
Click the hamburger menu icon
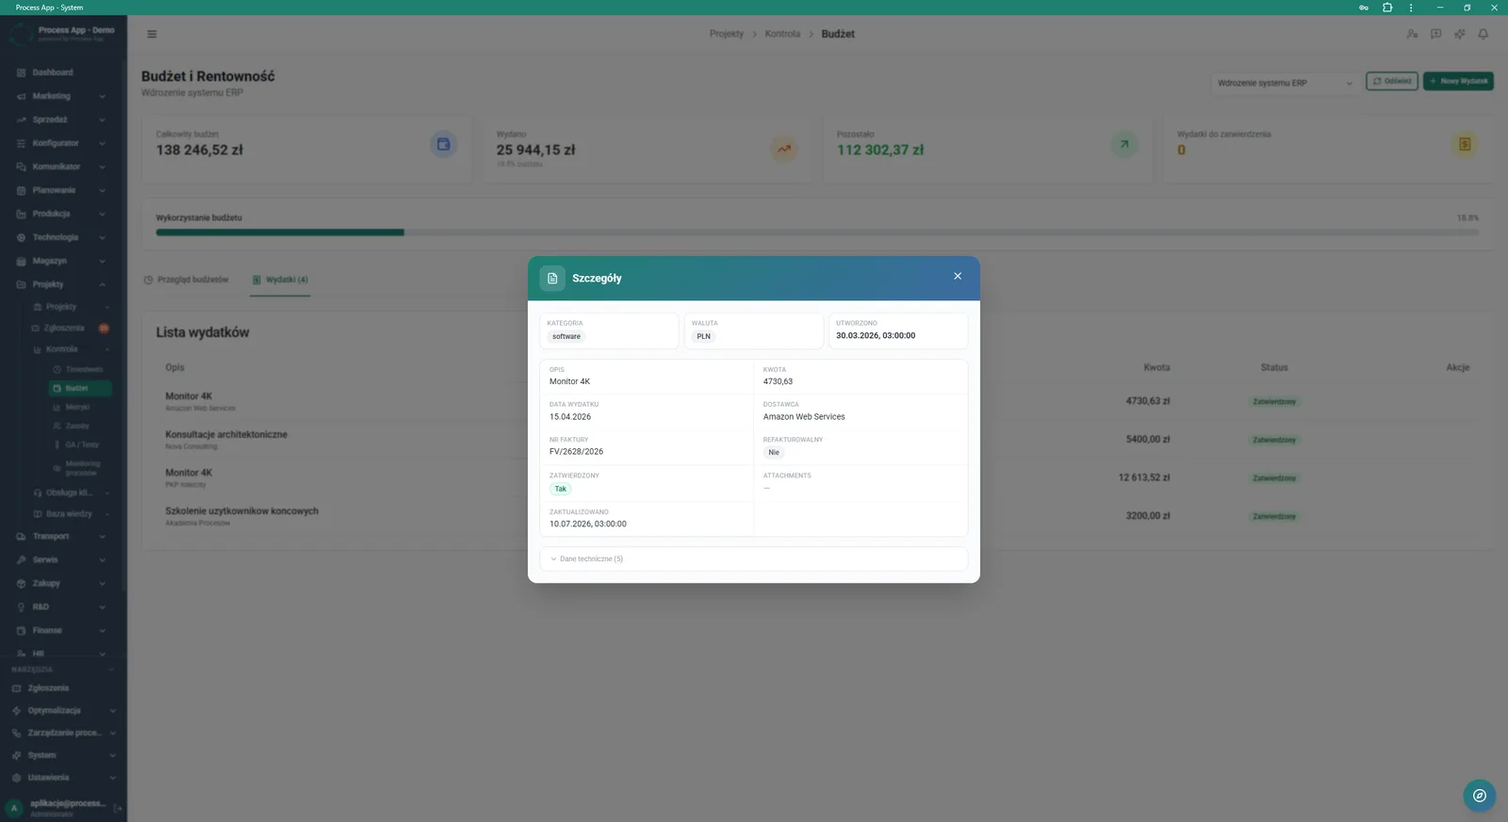pos(152,34)
